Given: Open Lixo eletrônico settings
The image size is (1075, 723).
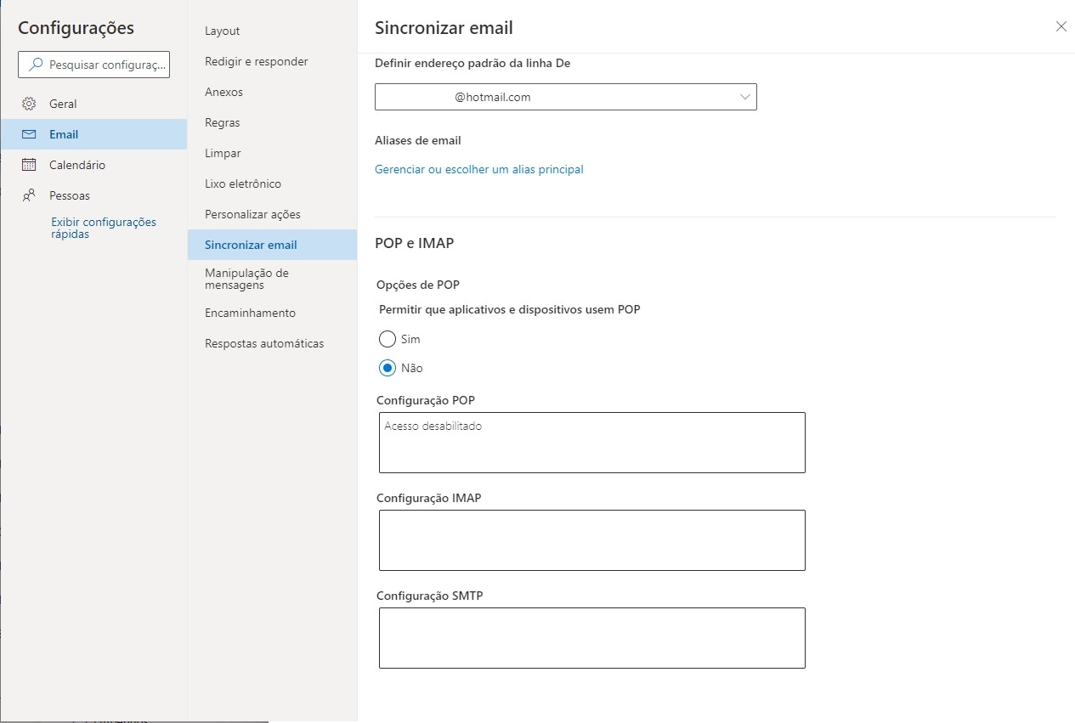Looking at the screenshot, I should (243, 184).
